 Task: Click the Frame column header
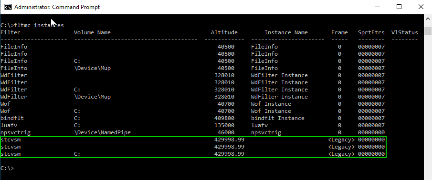[339, 32]
